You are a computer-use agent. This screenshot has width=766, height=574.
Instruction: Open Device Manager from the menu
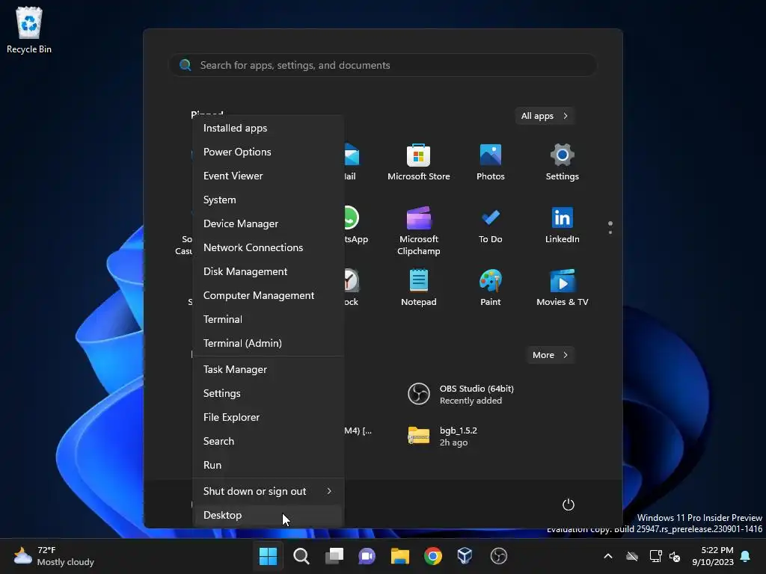[x=269, y=223]
